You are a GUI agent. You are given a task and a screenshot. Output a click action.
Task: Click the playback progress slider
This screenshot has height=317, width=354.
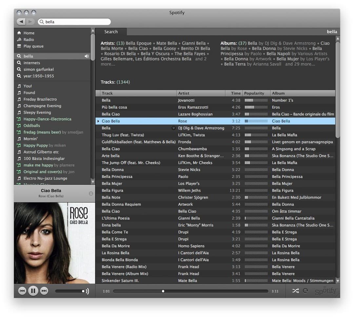point(163,291)
